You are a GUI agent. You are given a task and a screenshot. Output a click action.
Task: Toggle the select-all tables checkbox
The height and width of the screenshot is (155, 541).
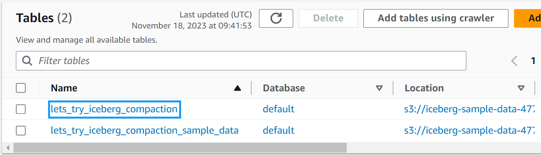pos(21,88)
